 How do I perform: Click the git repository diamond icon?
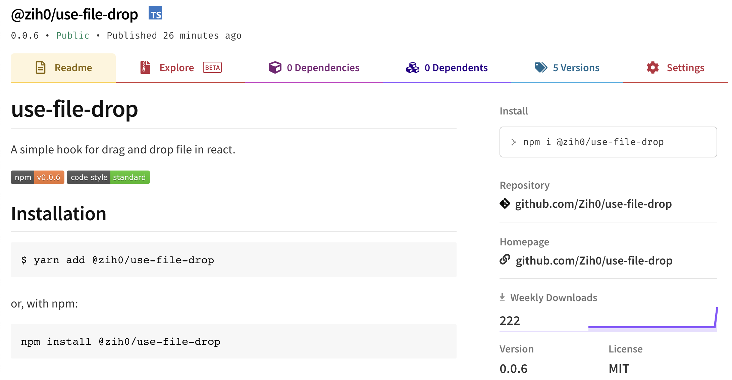[x=505, y=203]
